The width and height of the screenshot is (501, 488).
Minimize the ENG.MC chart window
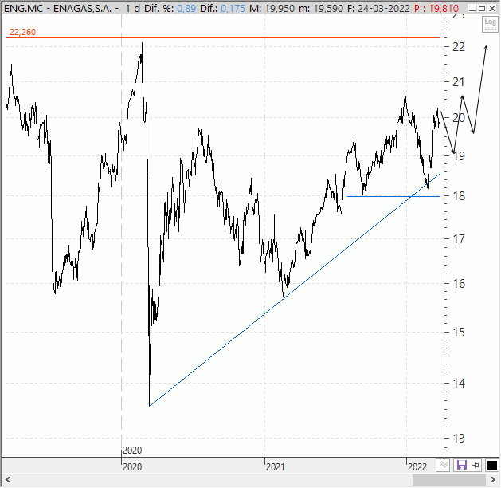472,8
